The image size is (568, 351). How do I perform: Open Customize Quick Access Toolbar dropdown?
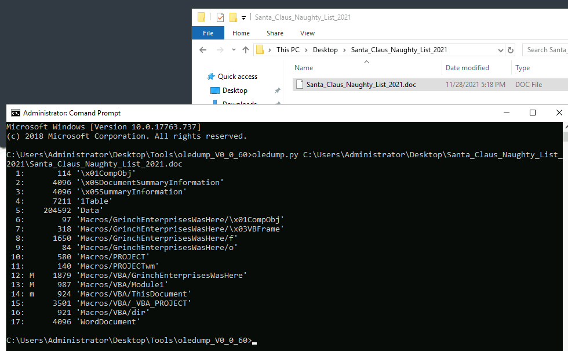(243, 17)
